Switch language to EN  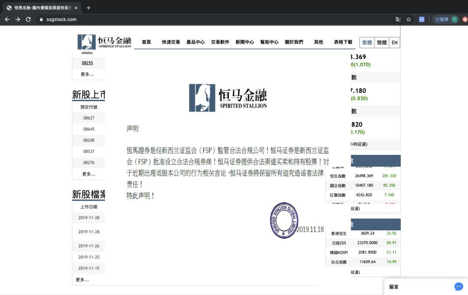(x=395, y=43)
